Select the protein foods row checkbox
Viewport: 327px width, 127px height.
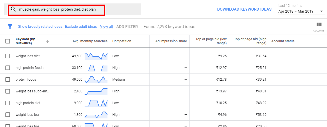(8, 80)
